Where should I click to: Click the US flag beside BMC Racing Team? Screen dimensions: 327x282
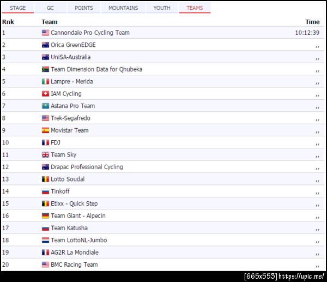point(45,265)
